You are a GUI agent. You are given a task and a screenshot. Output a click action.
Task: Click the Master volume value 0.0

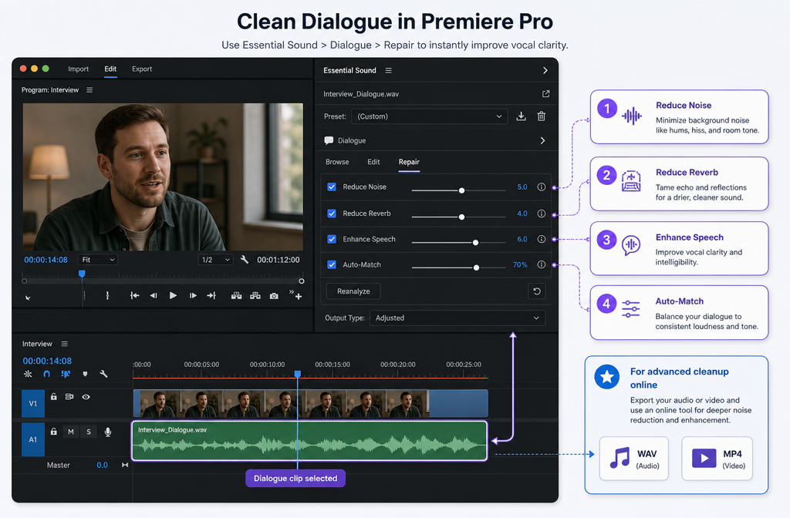pyautogui.click(x=103, y=465)
